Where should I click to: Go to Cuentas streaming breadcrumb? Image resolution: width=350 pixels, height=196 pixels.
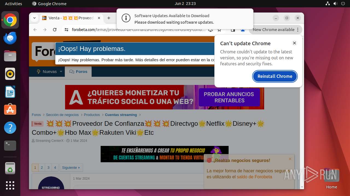[121, 115]
